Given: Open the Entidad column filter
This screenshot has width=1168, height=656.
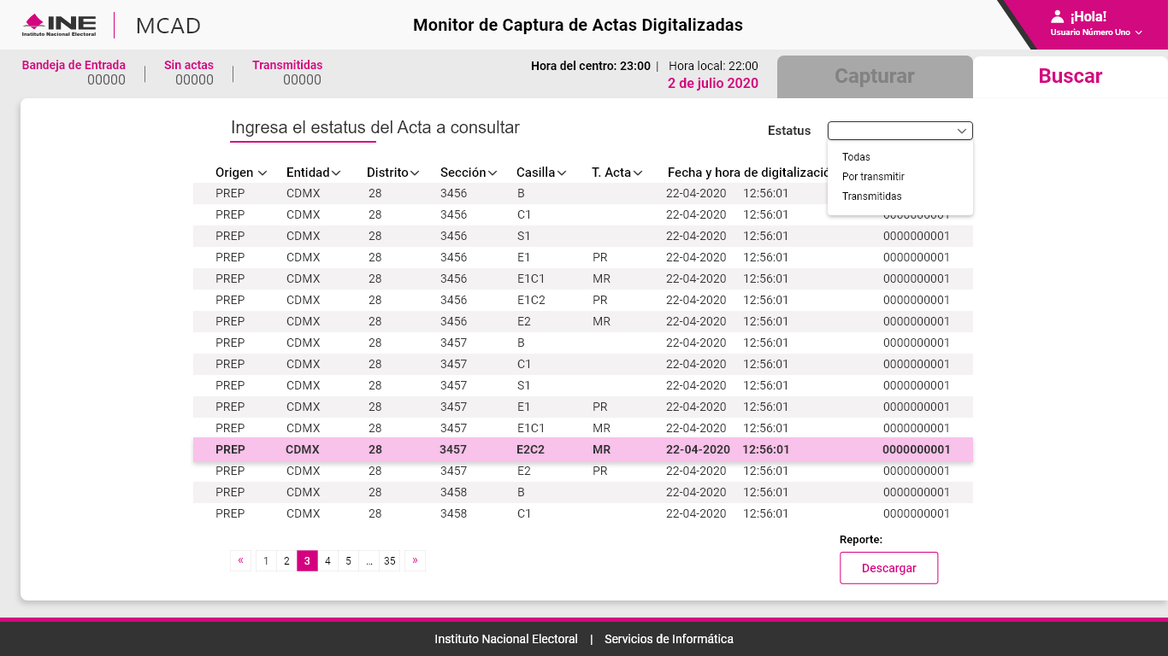Looking at the screenshot, I should (336, 173).
